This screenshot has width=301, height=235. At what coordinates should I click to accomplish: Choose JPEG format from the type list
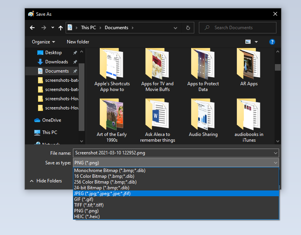(102, 194)
